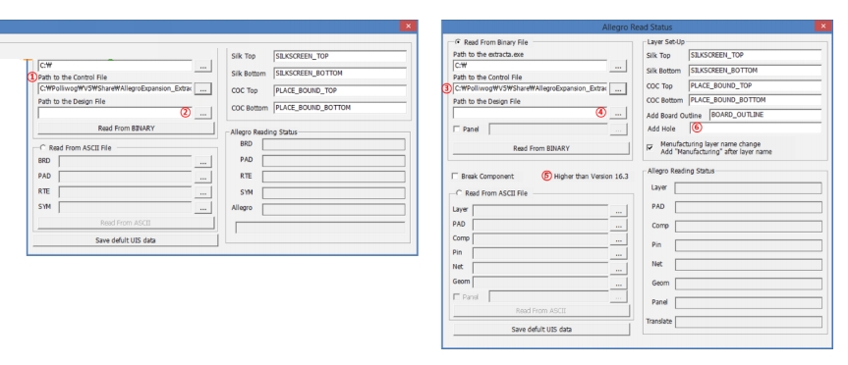Close the left window

tap(409, 26)
